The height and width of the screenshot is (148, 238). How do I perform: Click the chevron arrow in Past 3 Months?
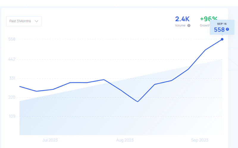[x=37, y=21]
